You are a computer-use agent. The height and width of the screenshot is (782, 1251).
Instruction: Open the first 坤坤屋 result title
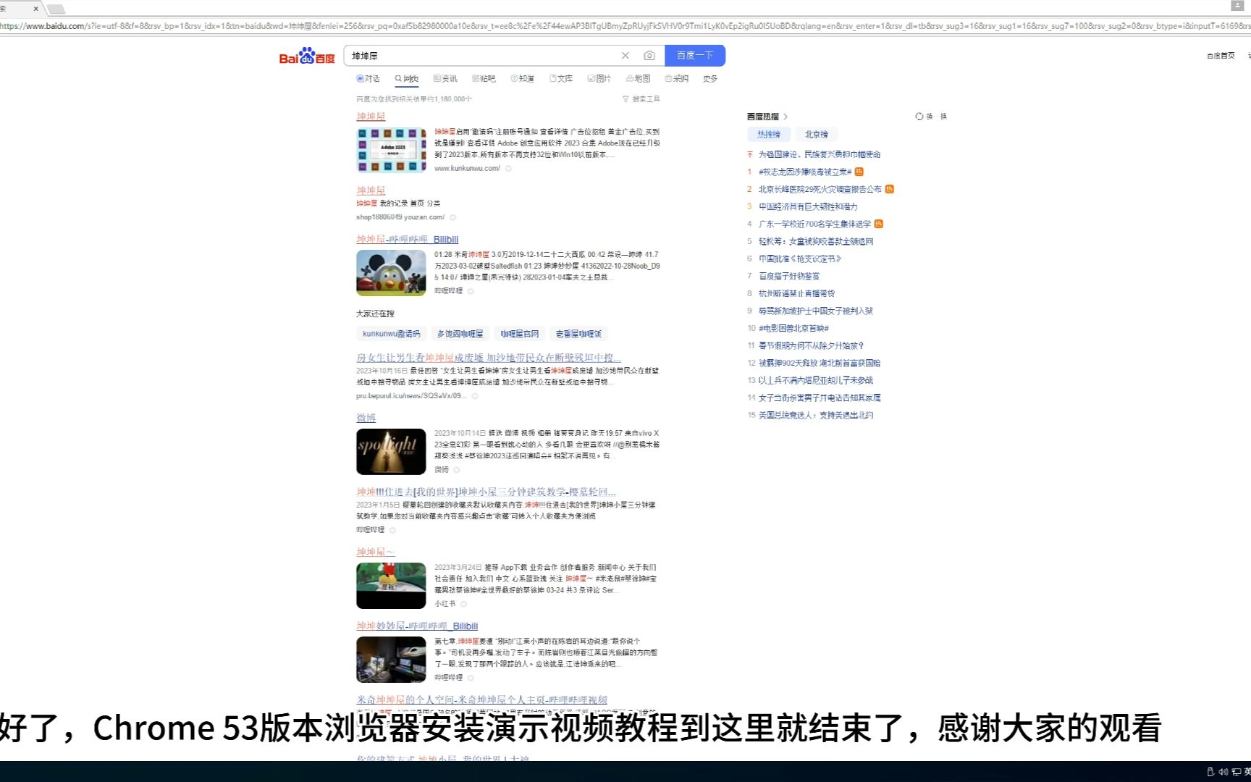371,117
